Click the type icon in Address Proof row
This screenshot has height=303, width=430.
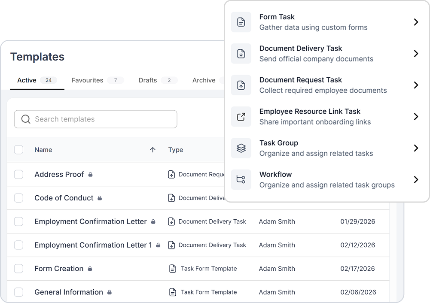[x=171, y=175]
